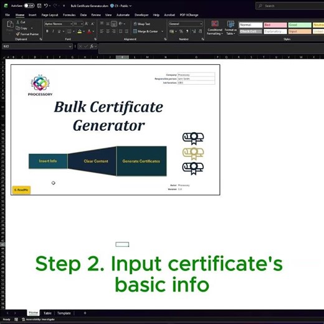Click the Redo arrow icon
Screen dimensions: 324x324
click(x=55, y=6)
